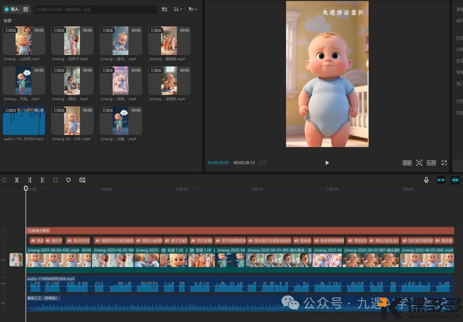Toggle the auto snapping timeline button
Image resolution: width=463 pixels, height=322 pixels.
coord(455,180)
